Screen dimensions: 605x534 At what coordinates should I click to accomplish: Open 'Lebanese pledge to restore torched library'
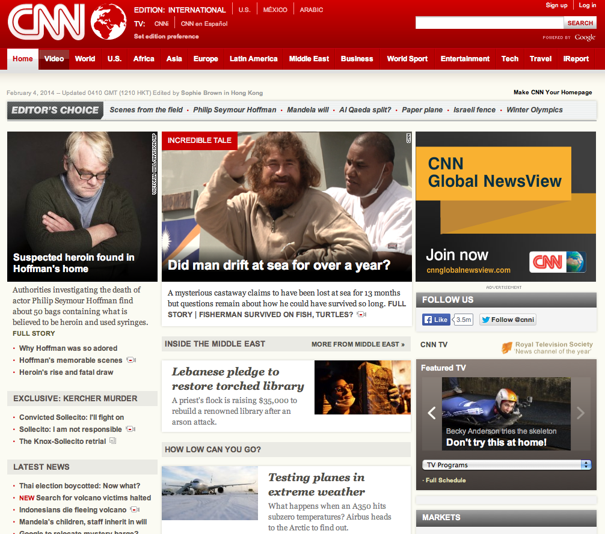point(238,379)
